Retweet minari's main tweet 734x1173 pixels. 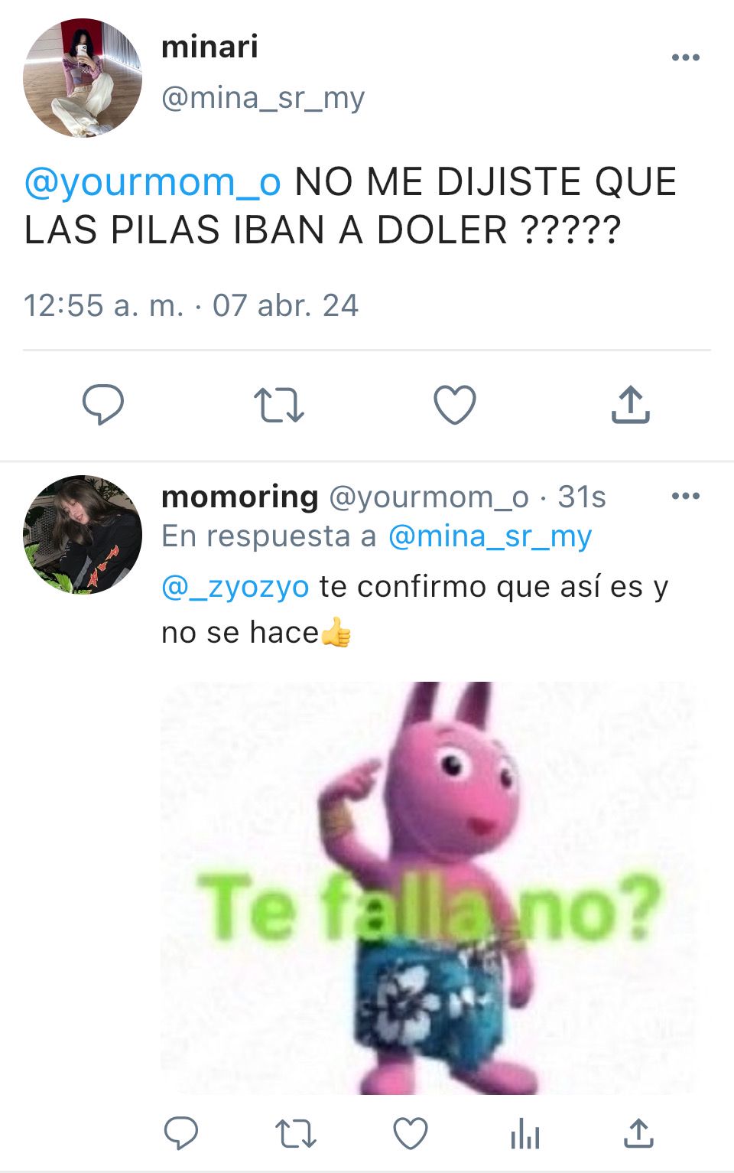279,405
